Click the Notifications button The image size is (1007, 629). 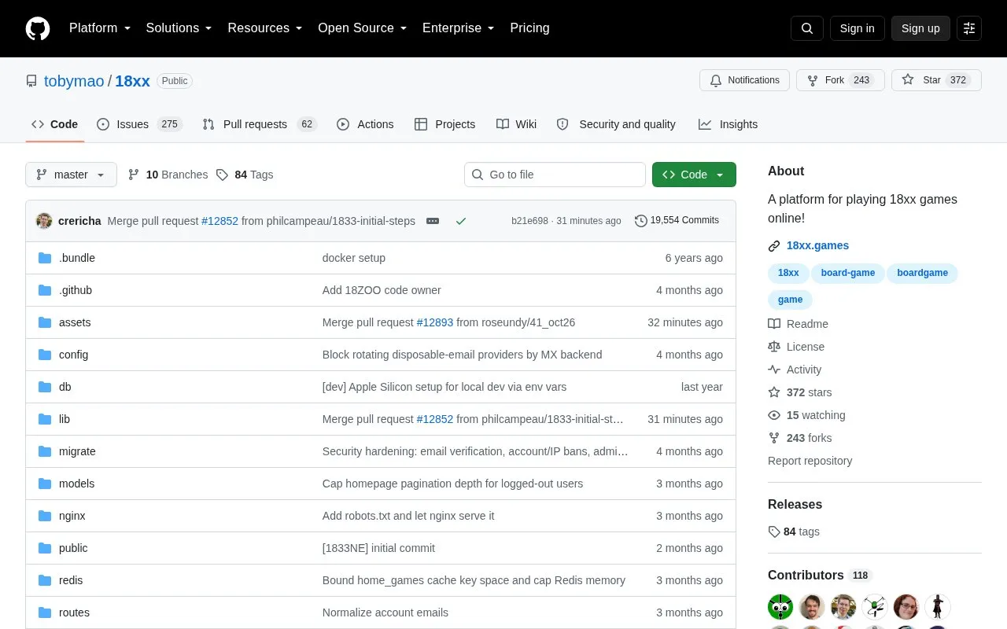coord(744,80)
